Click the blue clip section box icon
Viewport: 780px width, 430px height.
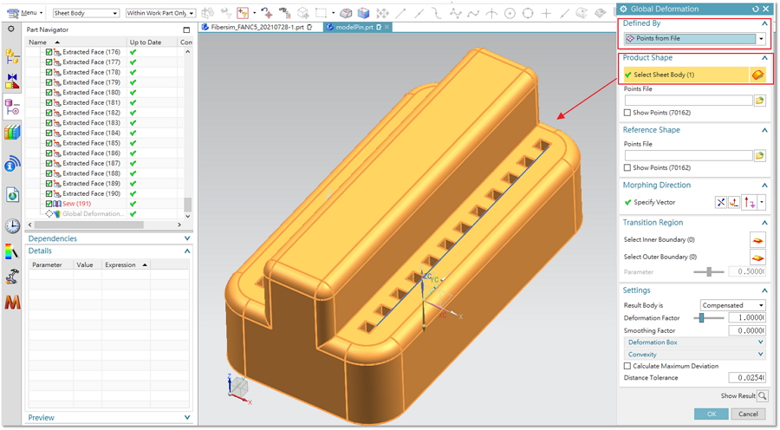[x=364, y=13]
